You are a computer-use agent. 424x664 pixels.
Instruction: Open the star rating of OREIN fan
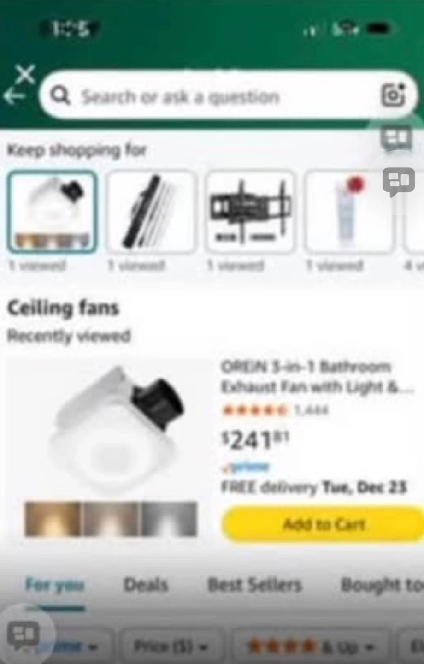click(256, 410)
